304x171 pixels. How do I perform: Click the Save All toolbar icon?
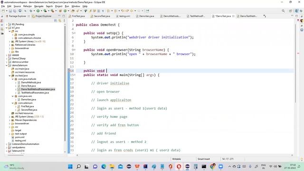[x=15, y=11]
